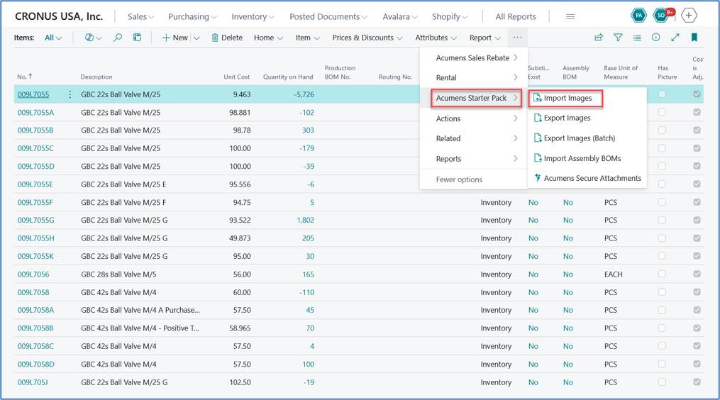Expand the Acumens Sales Rebate submenu
Viewport: 720px width, 400px height.
tap(476, 58)
